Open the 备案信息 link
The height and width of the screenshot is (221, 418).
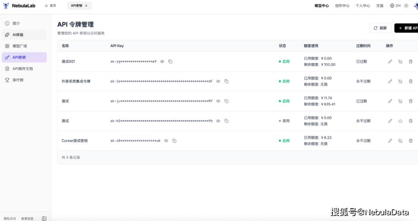coord(27,219)
